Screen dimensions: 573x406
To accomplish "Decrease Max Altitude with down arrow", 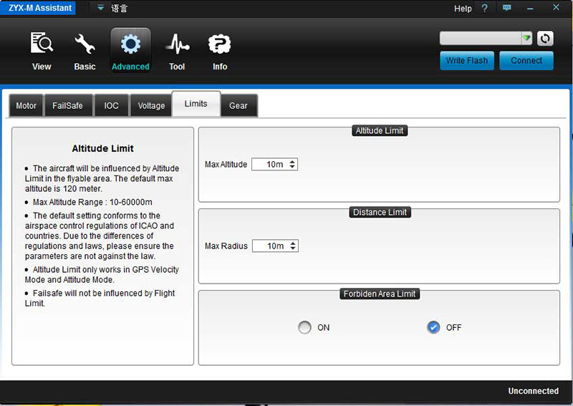I will point(292,167).
